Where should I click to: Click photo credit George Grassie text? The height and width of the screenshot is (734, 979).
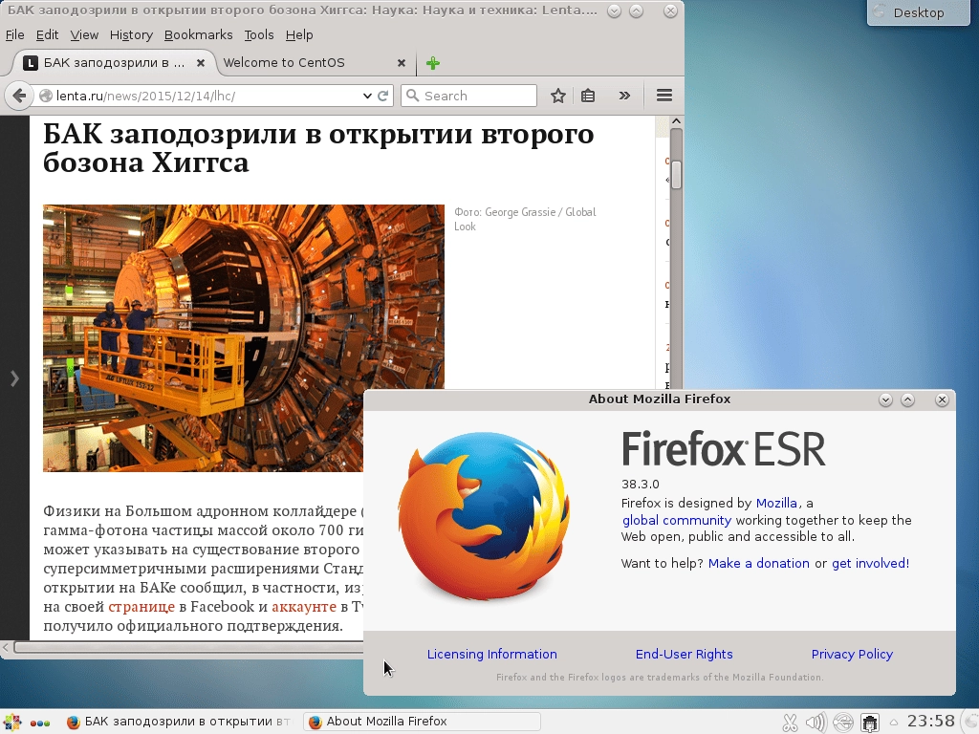point(525,219)
